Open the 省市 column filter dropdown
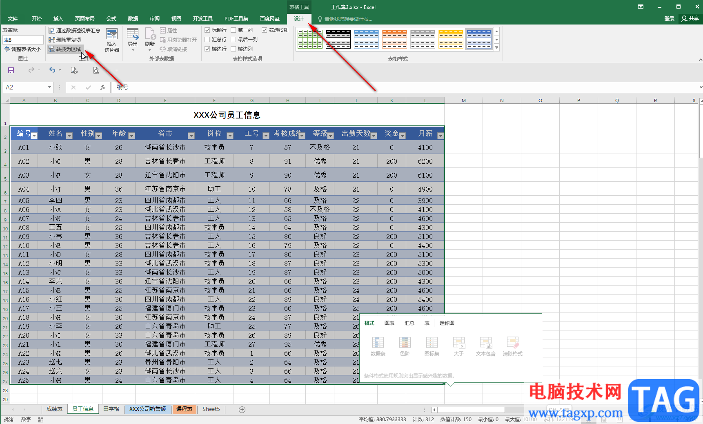Screen dimensions: 703x424 (x=191, y=136)
